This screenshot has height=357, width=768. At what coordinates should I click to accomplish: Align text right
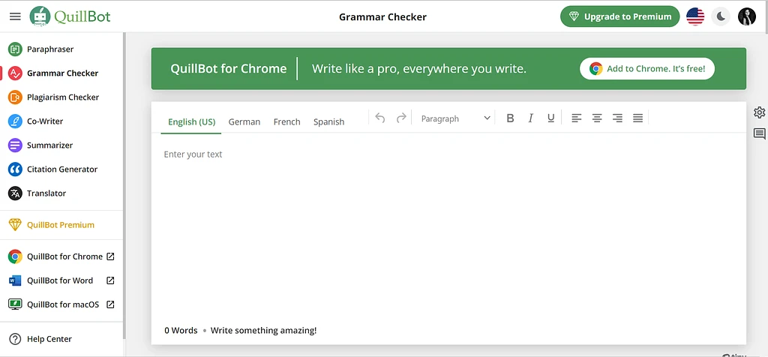coord(618,118)
